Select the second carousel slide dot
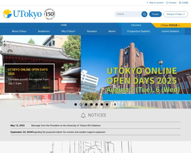Image resolution: width=191 pixels, height=153 pixels. tap(81, 105)
